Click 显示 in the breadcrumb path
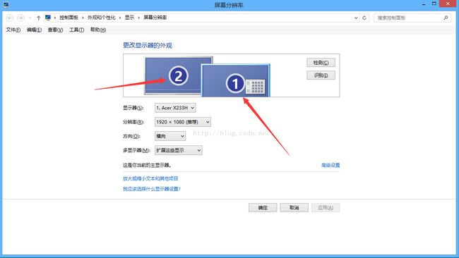Viewport: 459px width, 258px height. (129, 18)
